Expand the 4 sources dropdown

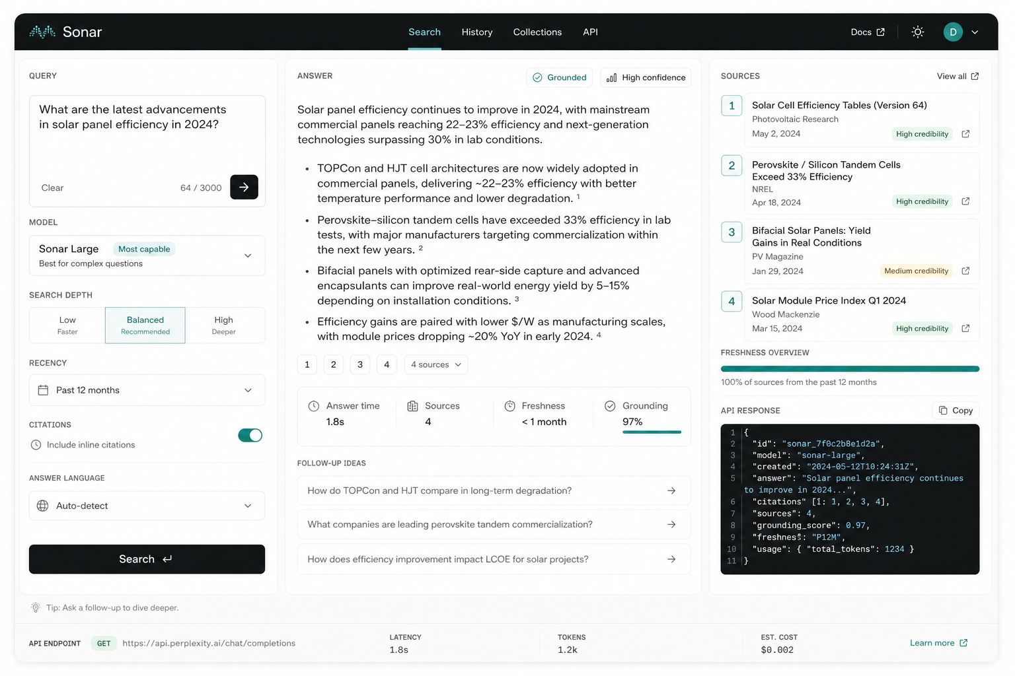coord(436,364)
